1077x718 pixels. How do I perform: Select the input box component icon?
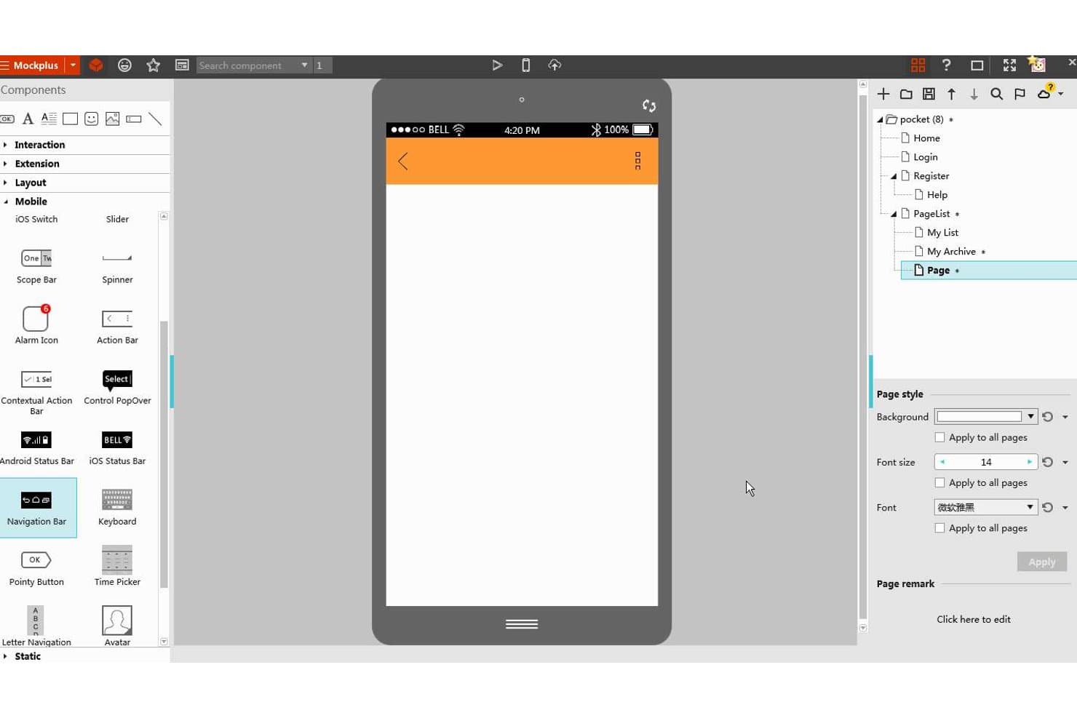[x=134, y=119]
